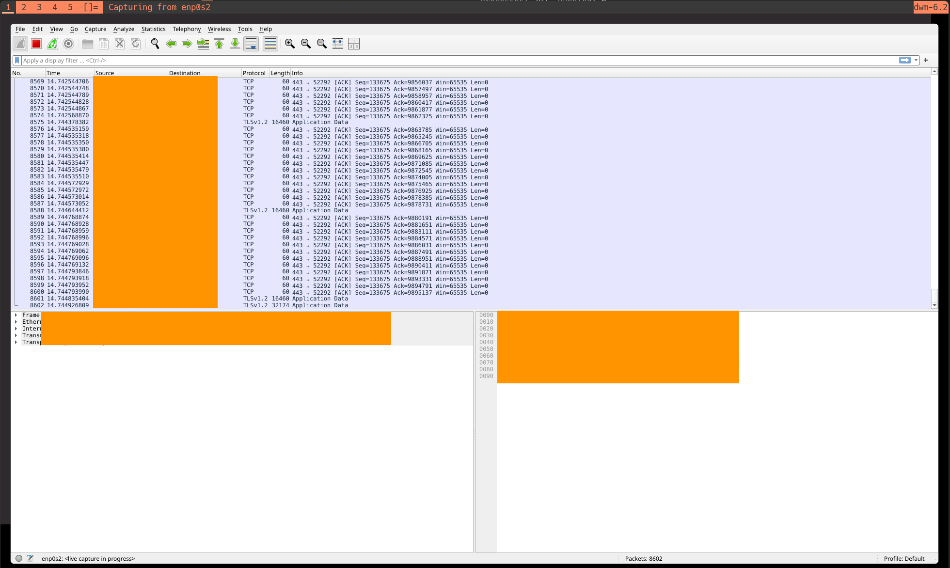
Task: Open the Statistics menu
Action: click(153, 29)
